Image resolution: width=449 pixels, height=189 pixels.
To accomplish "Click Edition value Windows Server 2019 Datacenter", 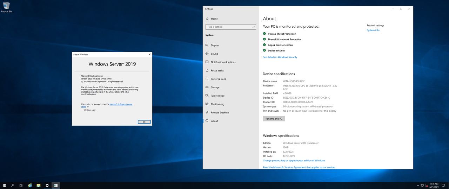I will pyautogui.click(x=301, y=143).
